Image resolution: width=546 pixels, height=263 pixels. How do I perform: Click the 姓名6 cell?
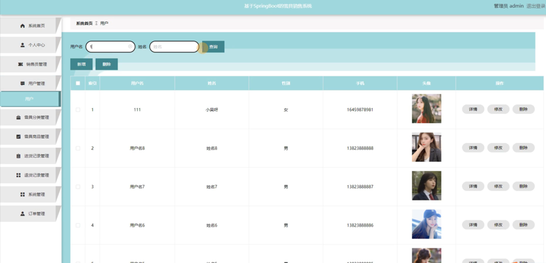[212, 225]
